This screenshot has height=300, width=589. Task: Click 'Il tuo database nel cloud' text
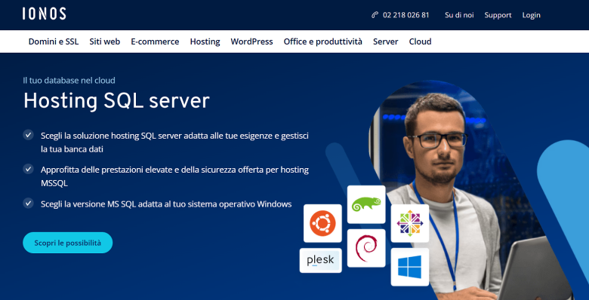click(x=69, y=80)
